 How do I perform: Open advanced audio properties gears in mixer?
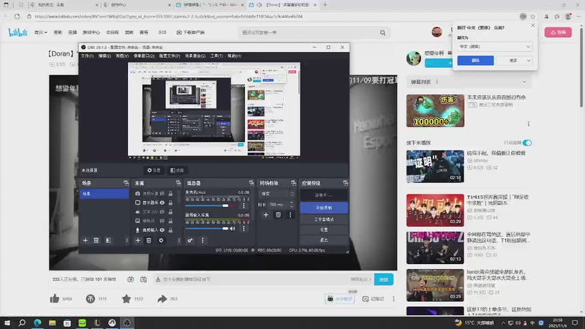[190, 241]
